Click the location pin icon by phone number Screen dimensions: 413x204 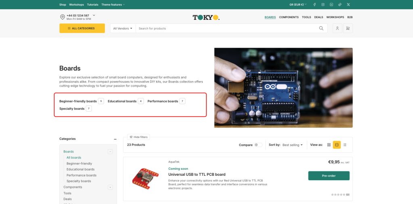(x=63, y=17)
